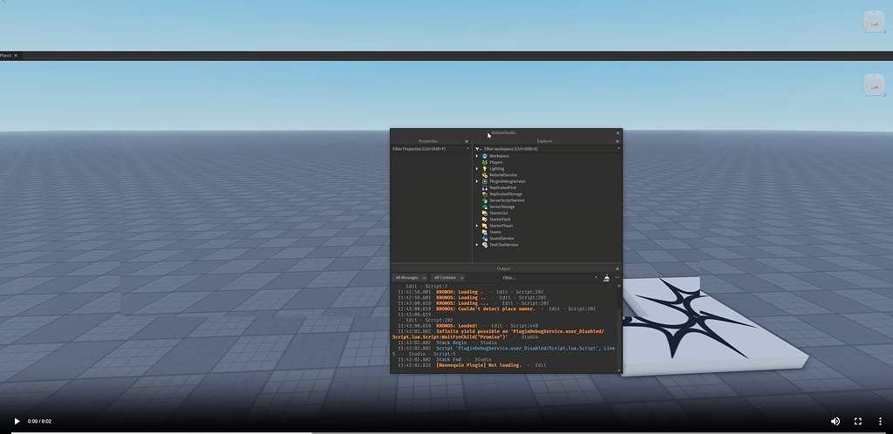Viewport: 893px width, 434px height.
Task: Open the Explorer filter dropdown arrow
Action: click(618, 149)
